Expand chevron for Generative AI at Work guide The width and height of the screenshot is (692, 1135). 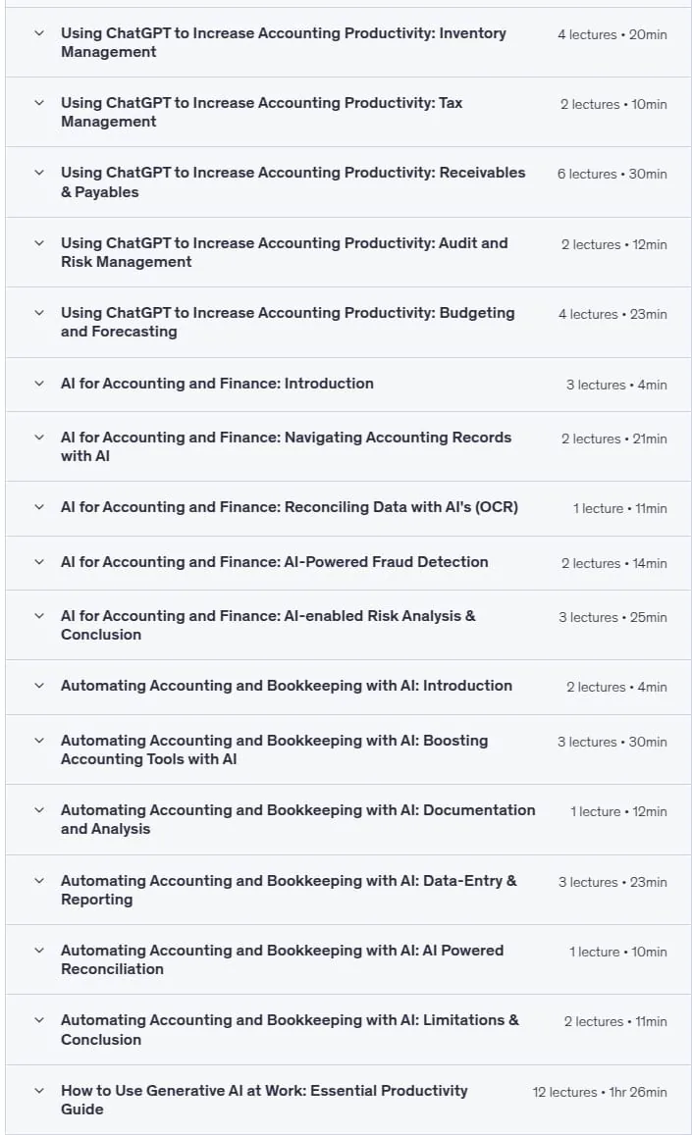(x=39, y=1090)
